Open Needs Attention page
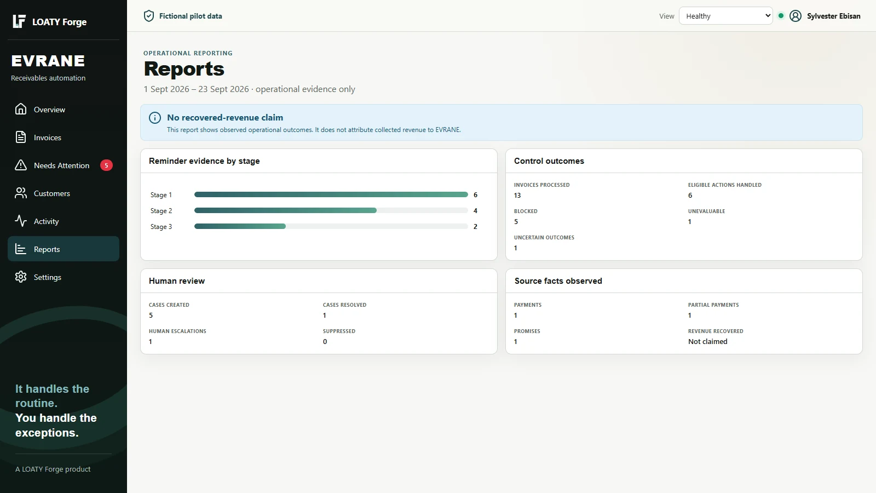This screenshot has height=493, width=876. click(64, 165)
